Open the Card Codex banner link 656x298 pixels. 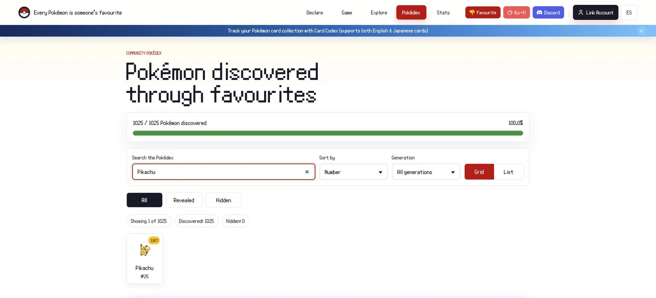tap(328, 31)
